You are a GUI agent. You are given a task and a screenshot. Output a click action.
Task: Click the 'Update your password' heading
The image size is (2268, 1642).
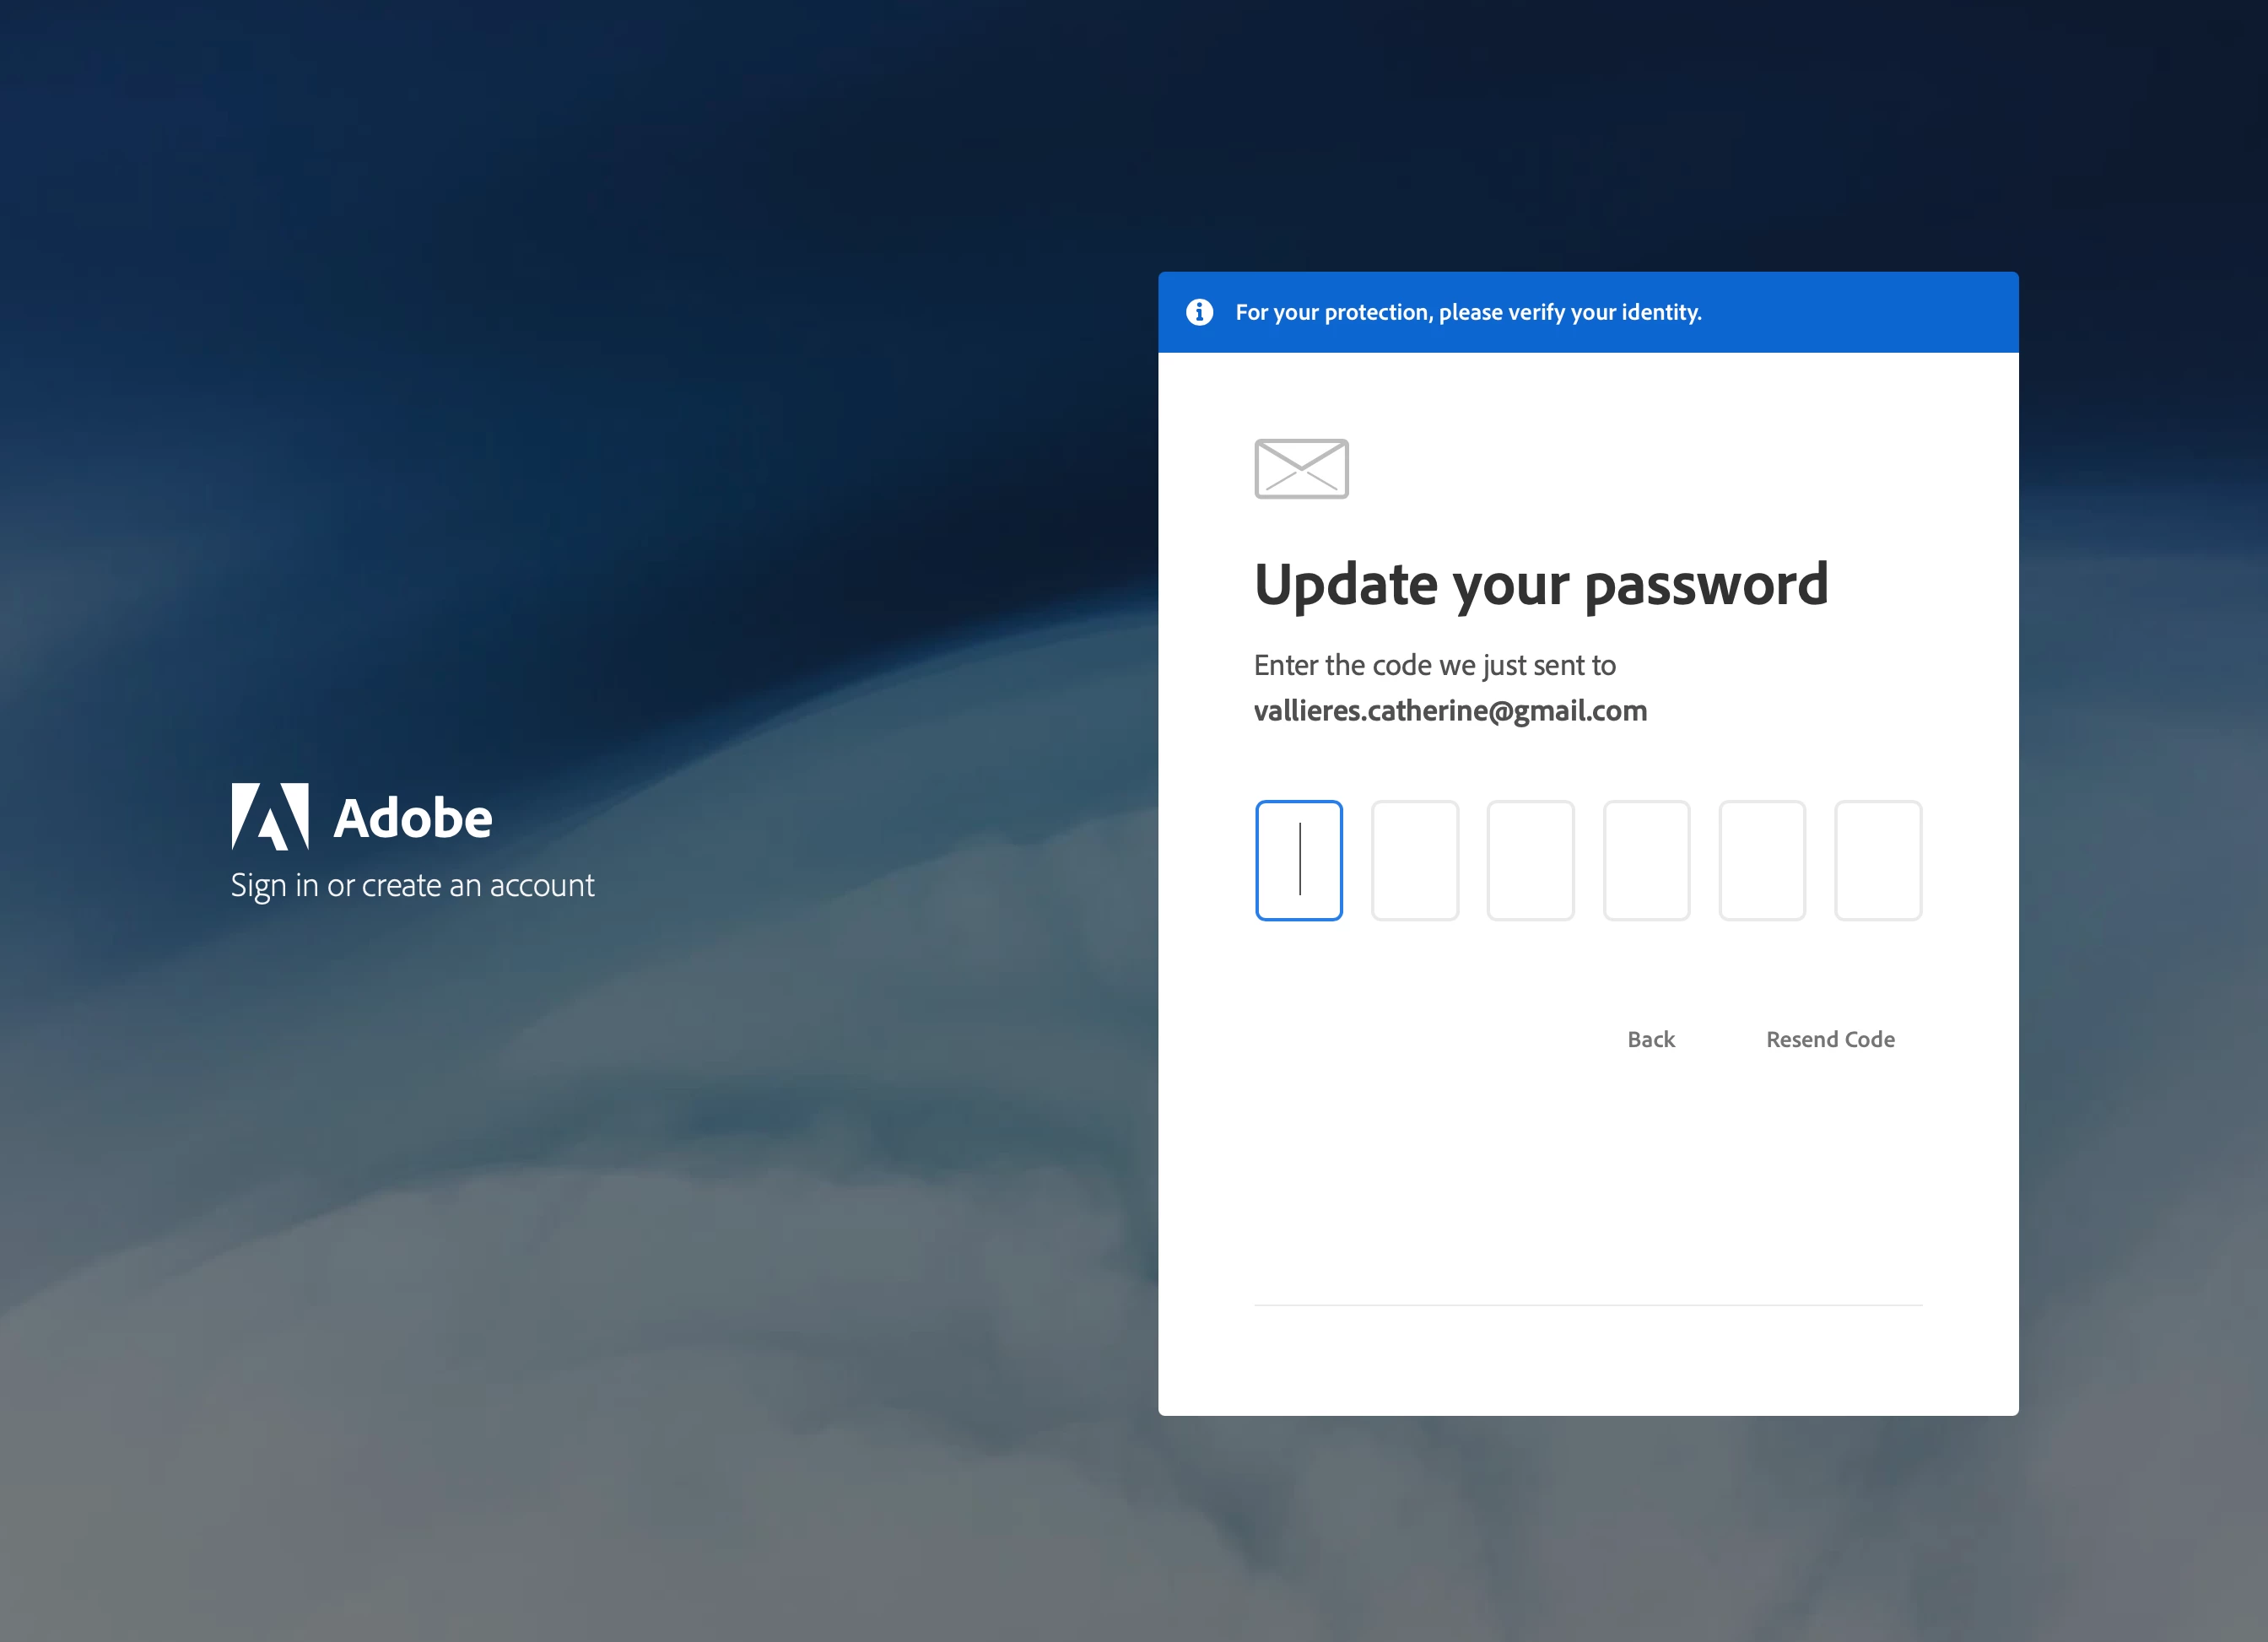point(1540,584)
